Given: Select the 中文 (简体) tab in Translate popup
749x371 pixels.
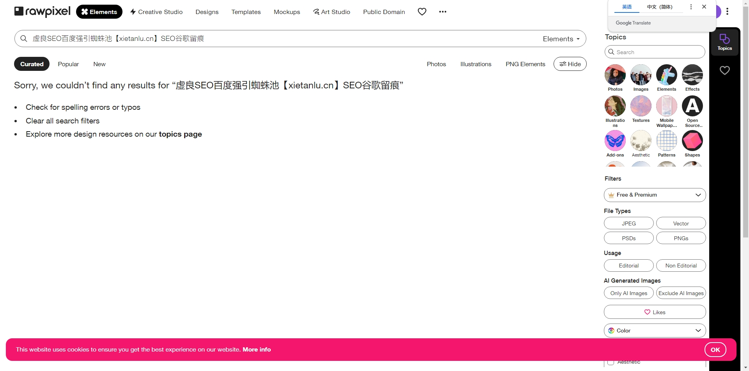Looking at the screenshot, I should point(660,7).
